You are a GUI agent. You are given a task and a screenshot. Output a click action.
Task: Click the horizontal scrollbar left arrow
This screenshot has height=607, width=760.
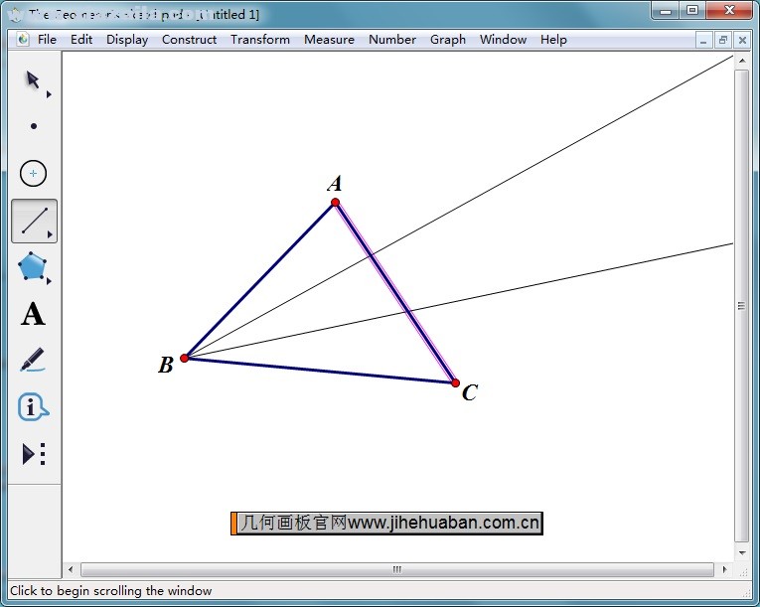click(71, 569)
